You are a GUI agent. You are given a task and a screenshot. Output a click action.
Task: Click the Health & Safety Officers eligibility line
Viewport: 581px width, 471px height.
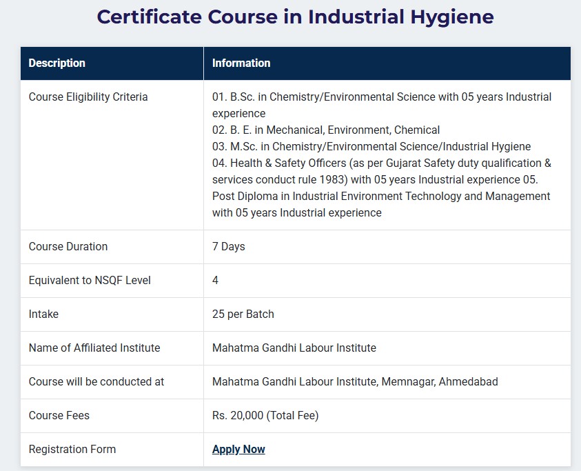pos(381,163)
